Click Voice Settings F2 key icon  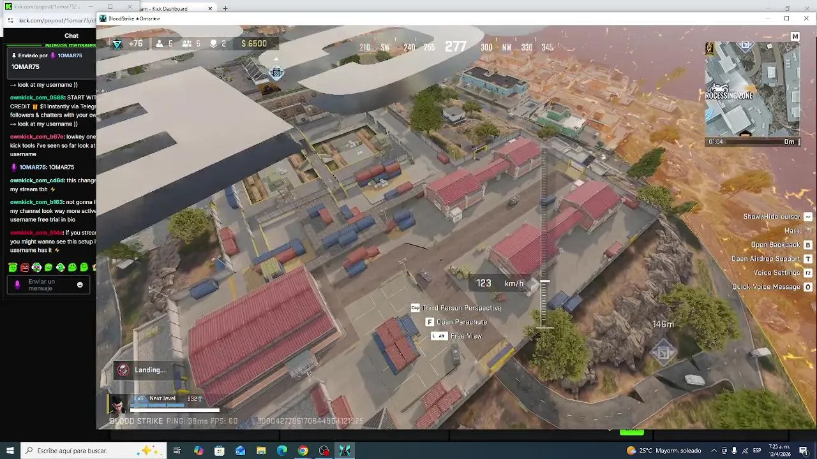click(807, 273)
